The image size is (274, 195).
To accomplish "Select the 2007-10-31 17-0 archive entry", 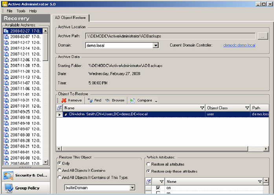I will [x=23, y=100].
